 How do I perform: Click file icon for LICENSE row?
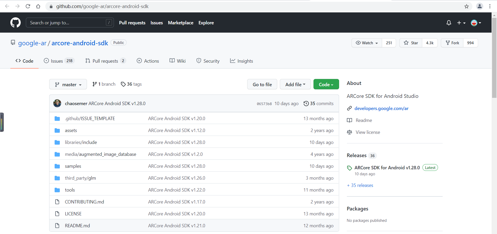tap(57, 214)
